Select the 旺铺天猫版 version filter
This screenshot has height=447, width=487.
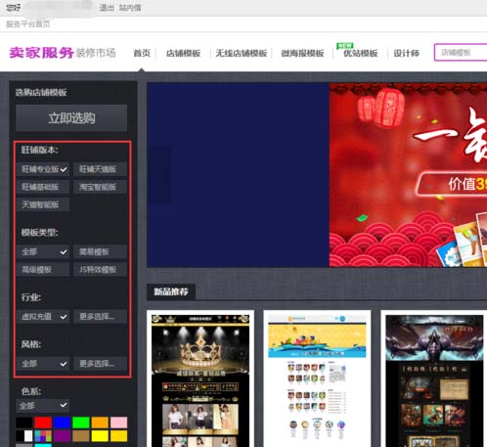pyautogui.click(x=100, y=169)
